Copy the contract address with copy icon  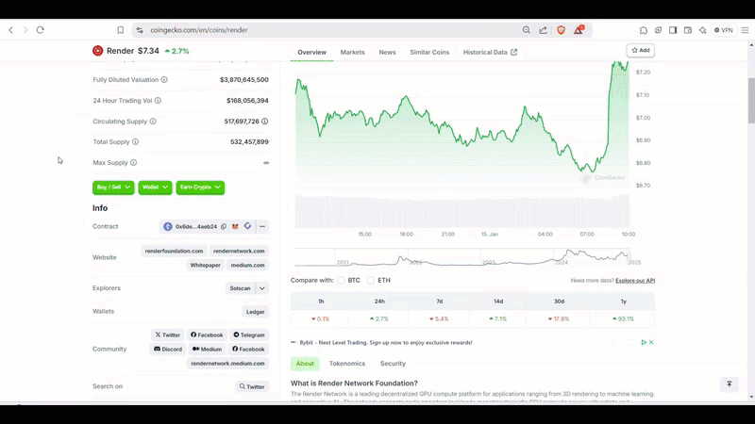224,226
